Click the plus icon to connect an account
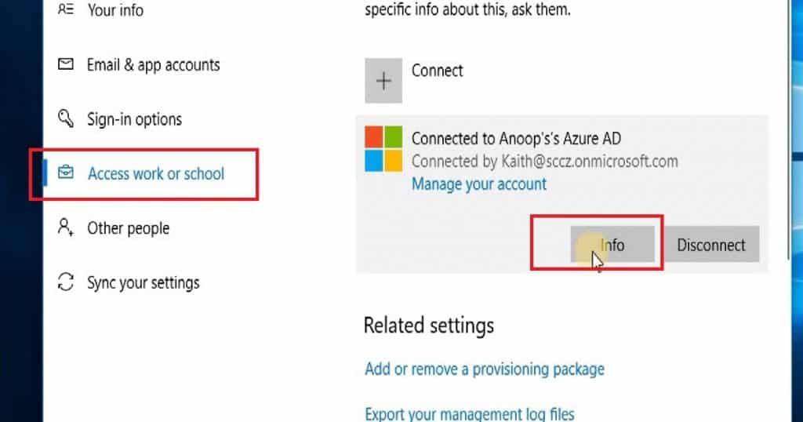 click(x=383, y=82)
